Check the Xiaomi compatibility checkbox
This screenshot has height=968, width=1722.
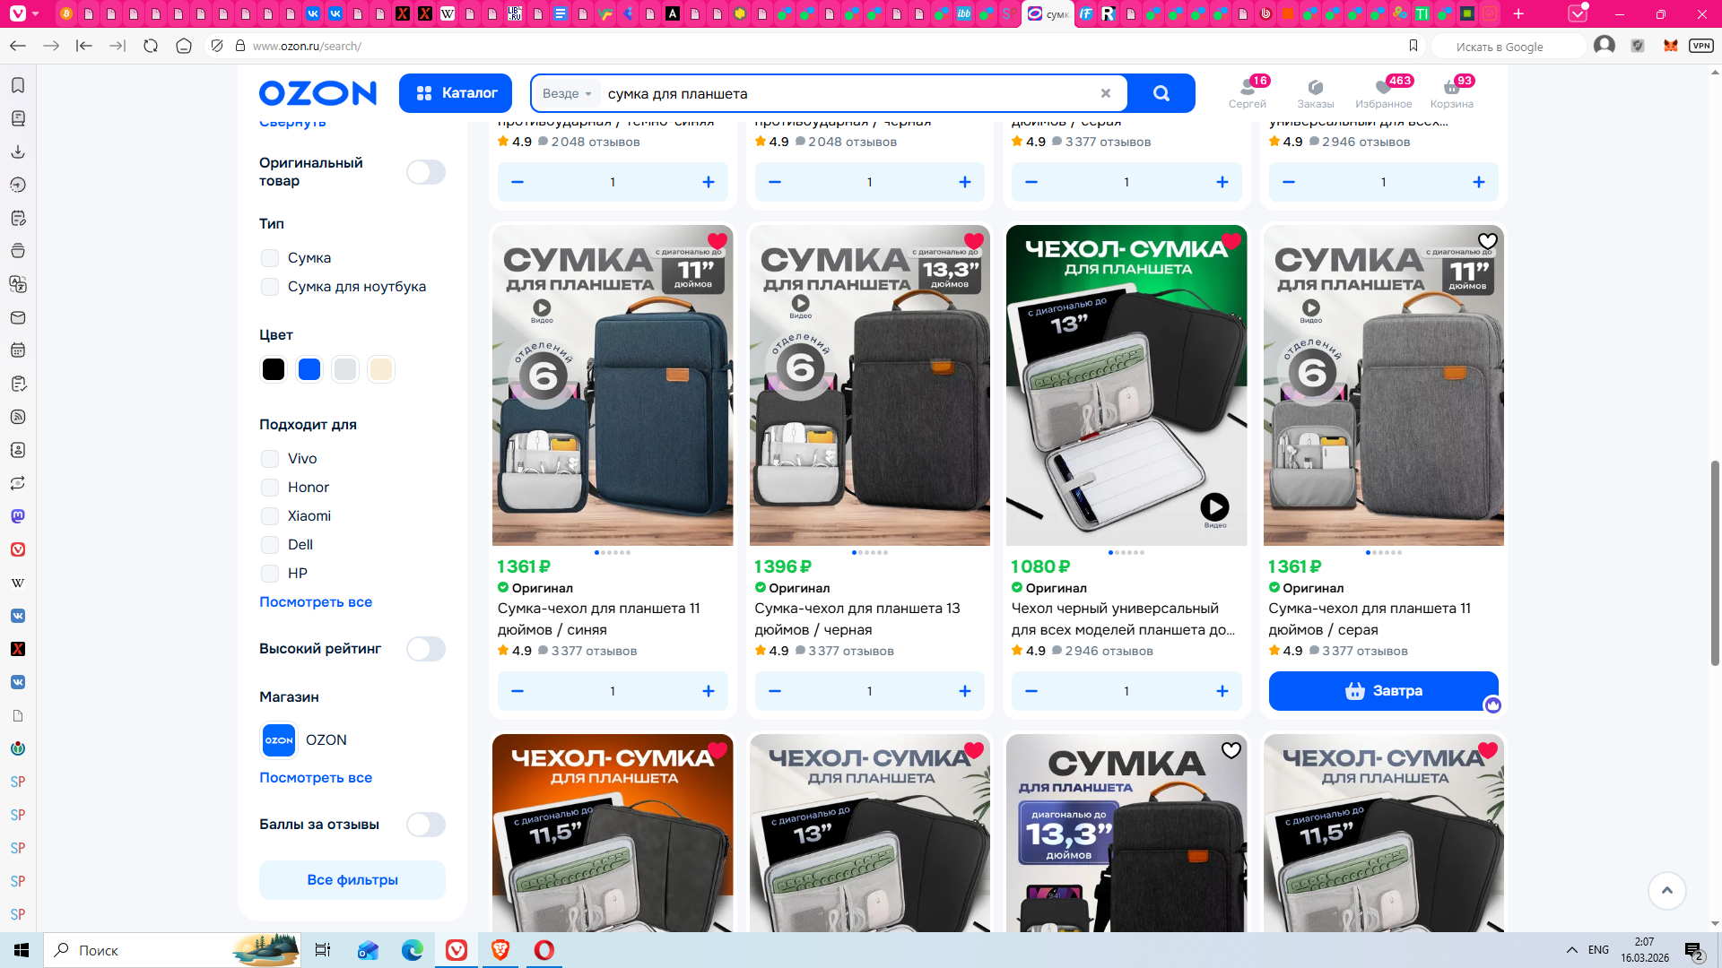tap(270, 516)
